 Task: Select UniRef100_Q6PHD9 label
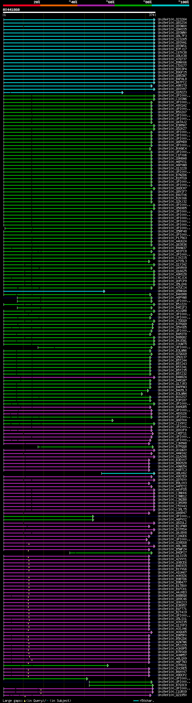(172, 142)
